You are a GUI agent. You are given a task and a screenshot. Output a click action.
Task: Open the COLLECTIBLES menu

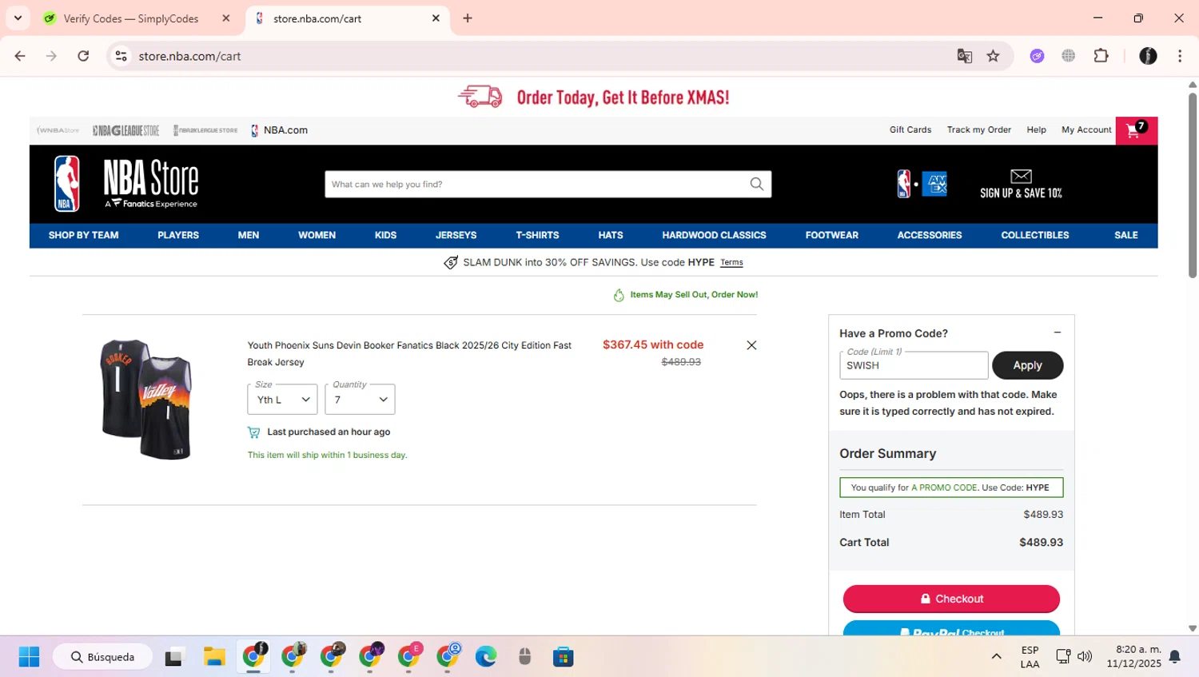[x=1034, y=235]
